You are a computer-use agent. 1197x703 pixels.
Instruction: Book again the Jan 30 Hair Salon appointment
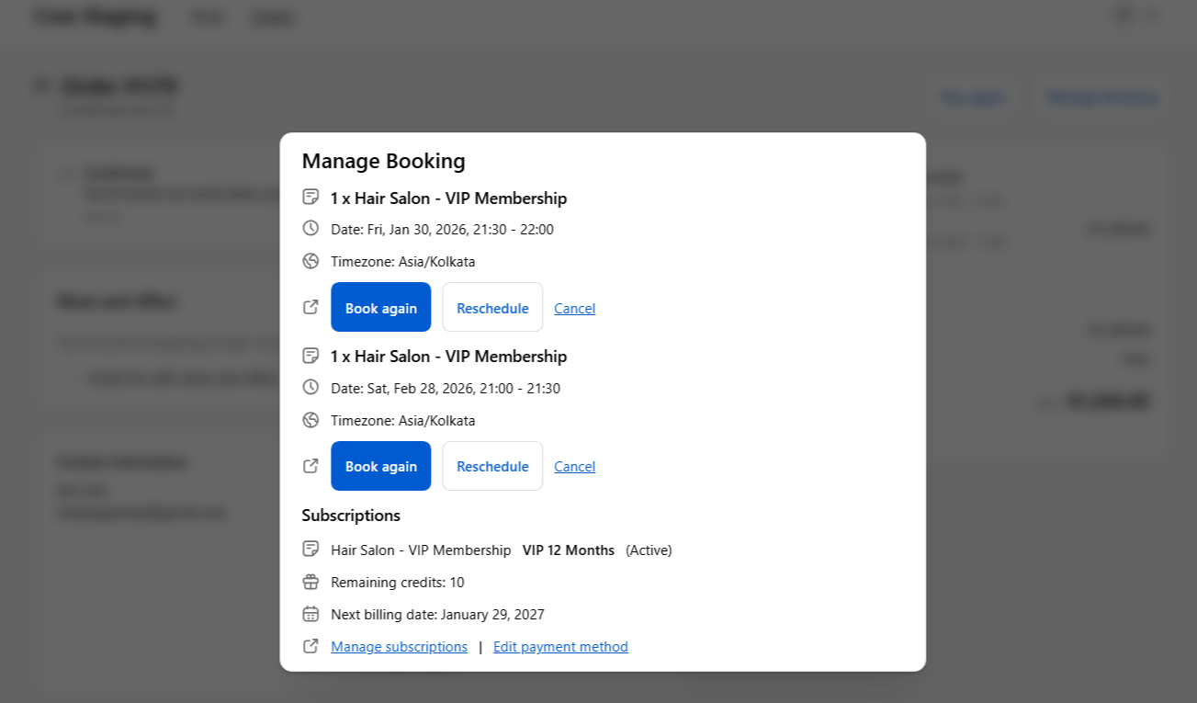[380, 308]
